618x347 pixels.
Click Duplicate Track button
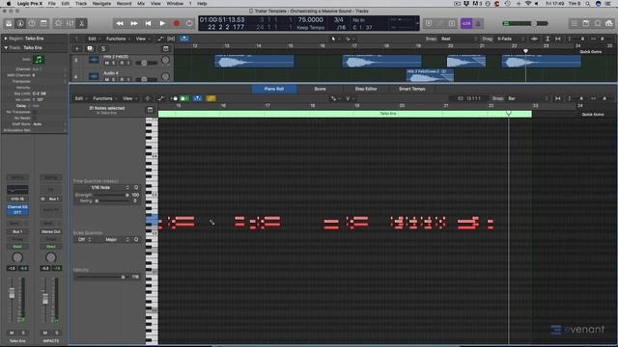point(90,49)
